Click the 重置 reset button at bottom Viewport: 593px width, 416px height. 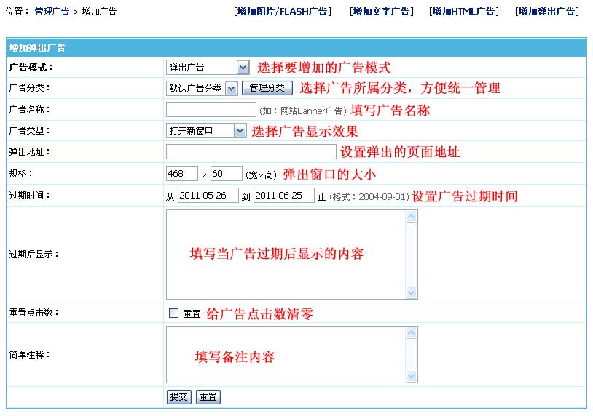208,397
